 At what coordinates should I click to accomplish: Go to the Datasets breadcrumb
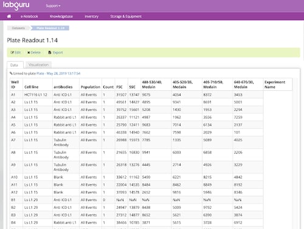coord(18,28)
